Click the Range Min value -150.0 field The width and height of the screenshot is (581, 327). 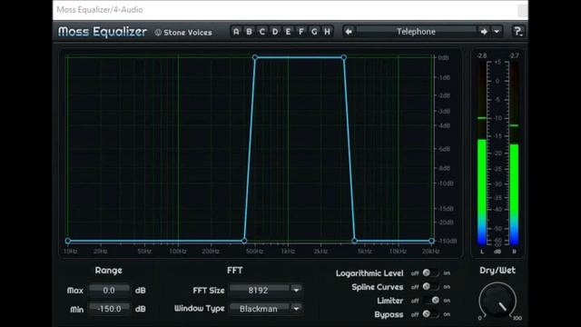coord(109,309)
